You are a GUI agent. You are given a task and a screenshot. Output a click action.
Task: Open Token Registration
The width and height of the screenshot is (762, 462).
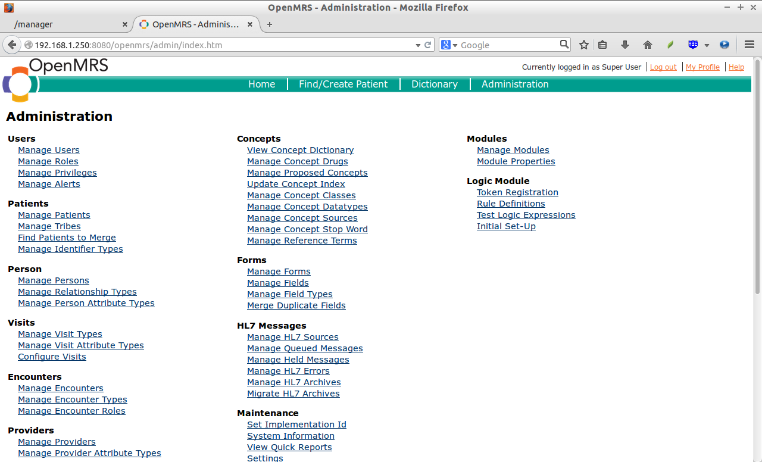pyautogui.click(x=517, y=192)
